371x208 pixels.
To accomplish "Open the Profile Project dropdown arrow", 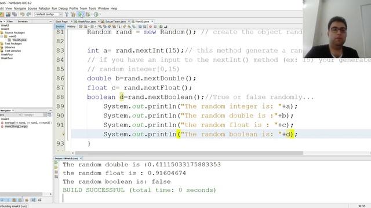I will (x=100, y=14).
